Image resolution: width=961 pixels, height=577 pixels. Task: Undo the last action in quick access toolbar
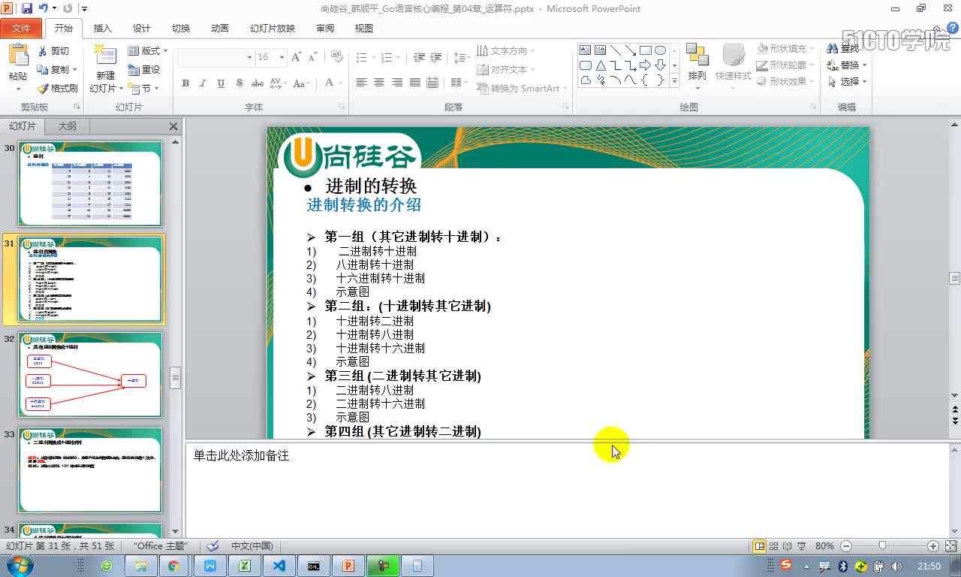click(x=44, y=8)
